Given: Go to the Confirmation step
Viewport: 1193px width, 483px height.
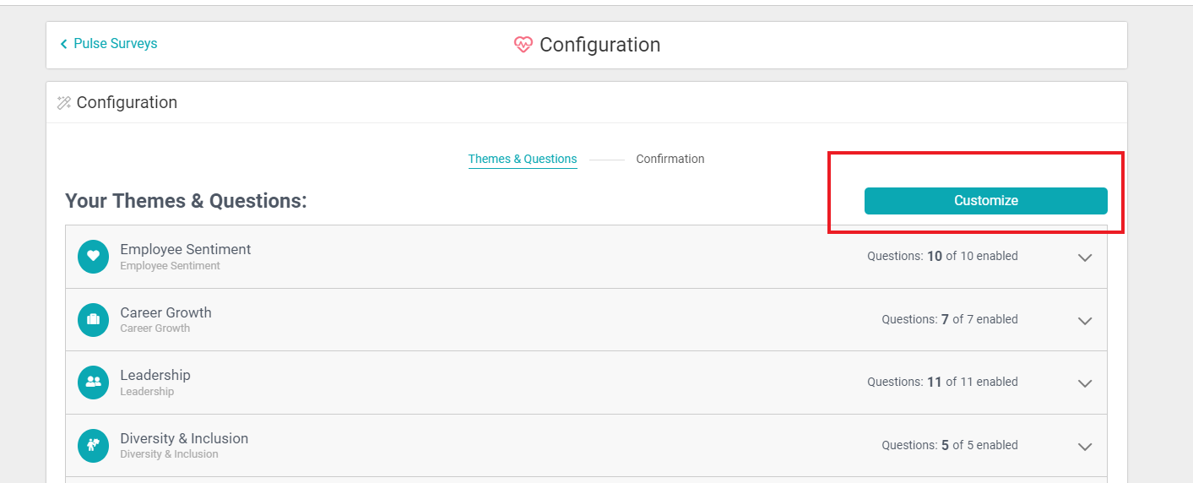Looking at the screenshot, I should tap(670, 159).
